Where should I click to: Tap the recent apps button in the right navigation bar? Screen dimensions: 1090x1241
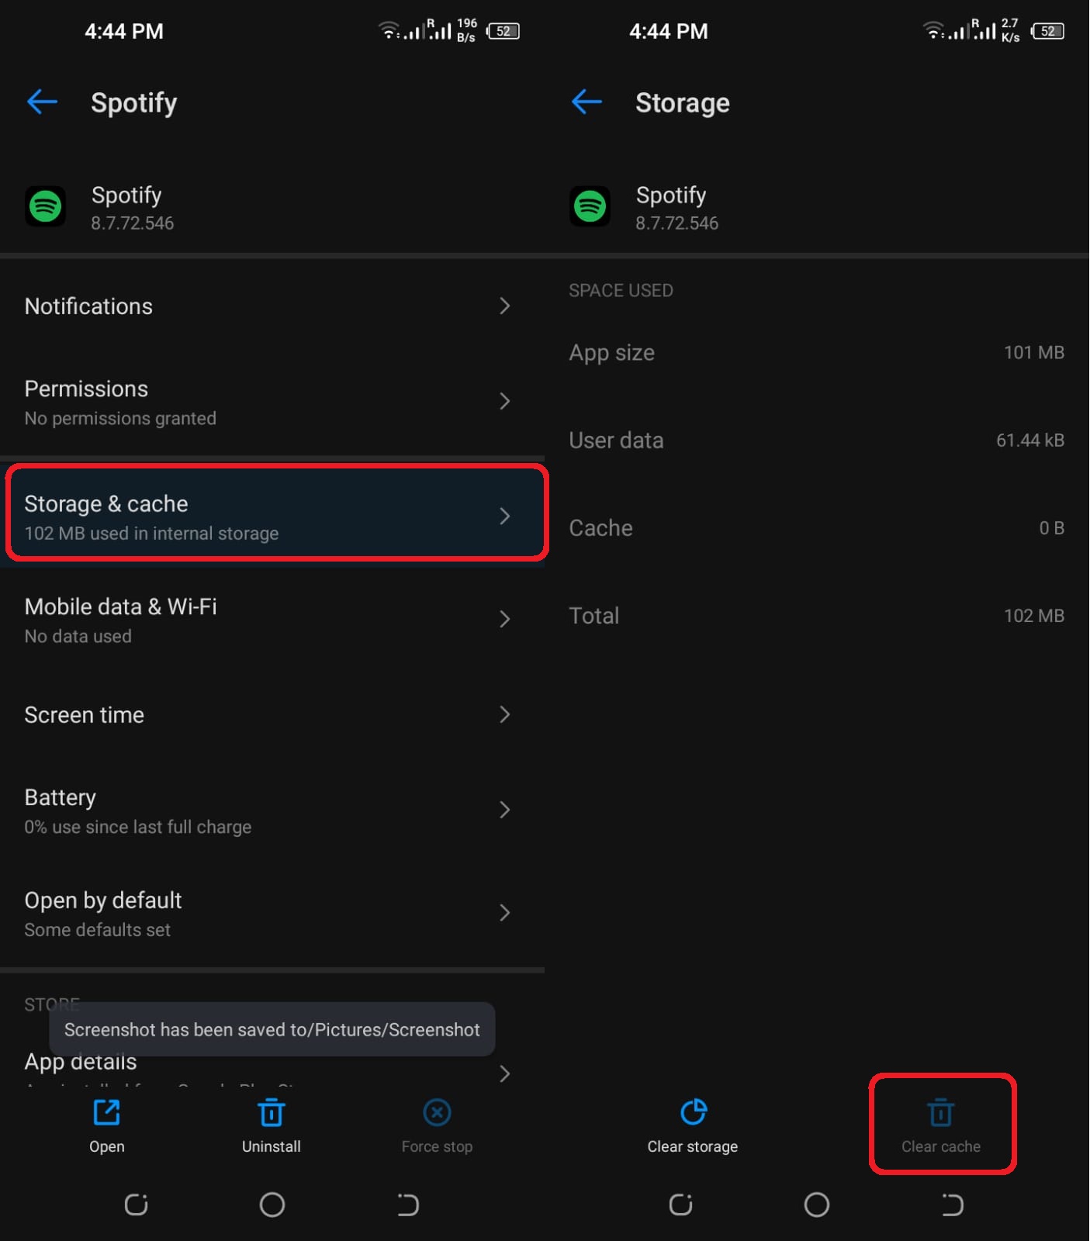pyautogui.click(x=681, y=1205)
